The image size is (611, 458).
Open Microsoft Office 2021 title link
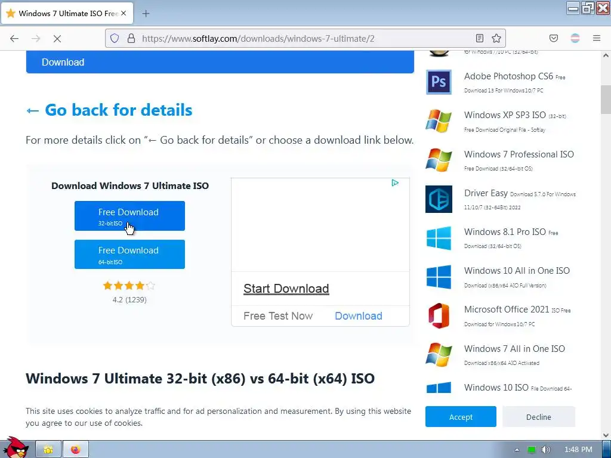507,310
